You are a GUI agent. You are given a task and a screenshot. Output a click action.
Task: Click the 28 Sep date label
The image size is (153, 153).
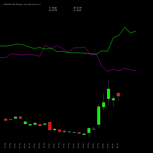point(98,146)
